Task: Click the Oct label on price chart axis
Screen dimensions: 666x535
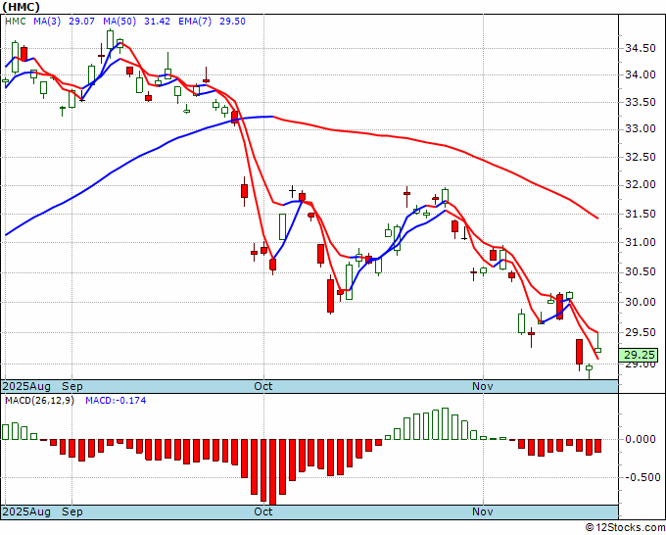Action: click(262, 386)
